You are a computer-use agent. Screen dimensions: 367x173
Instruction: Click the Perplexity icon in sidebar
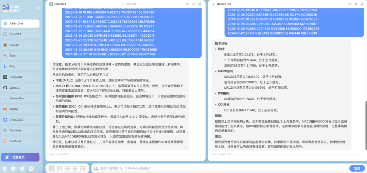5,77
